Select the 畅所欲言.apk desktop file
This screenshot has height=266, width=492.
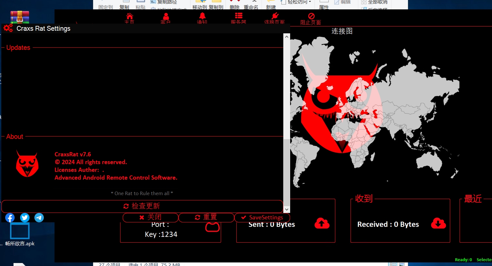coord(20,235)
